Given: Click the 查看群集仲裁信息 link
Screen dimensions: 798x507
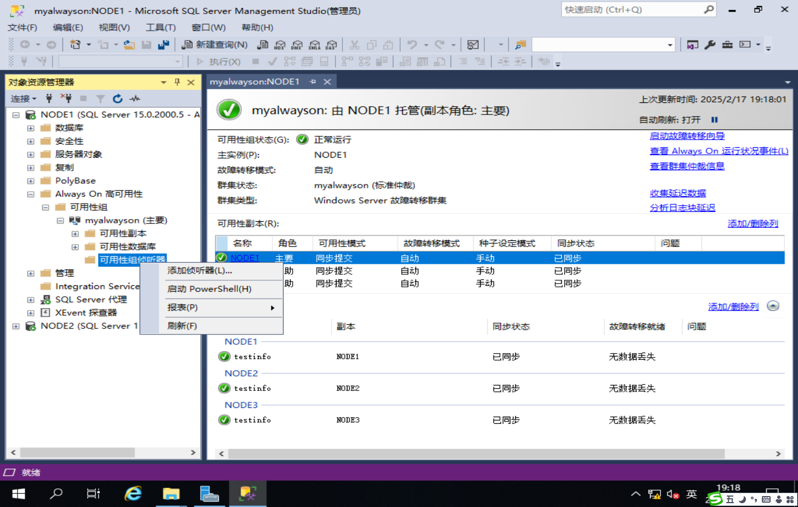Looking at the screenshot, I should (x=687, y=166).
